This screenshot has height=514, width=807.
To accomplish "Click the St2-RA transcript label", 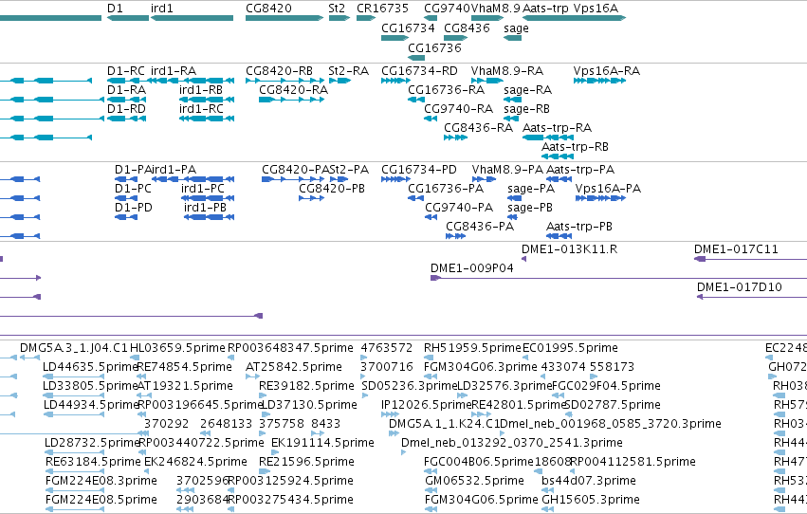I will [348, 70].
